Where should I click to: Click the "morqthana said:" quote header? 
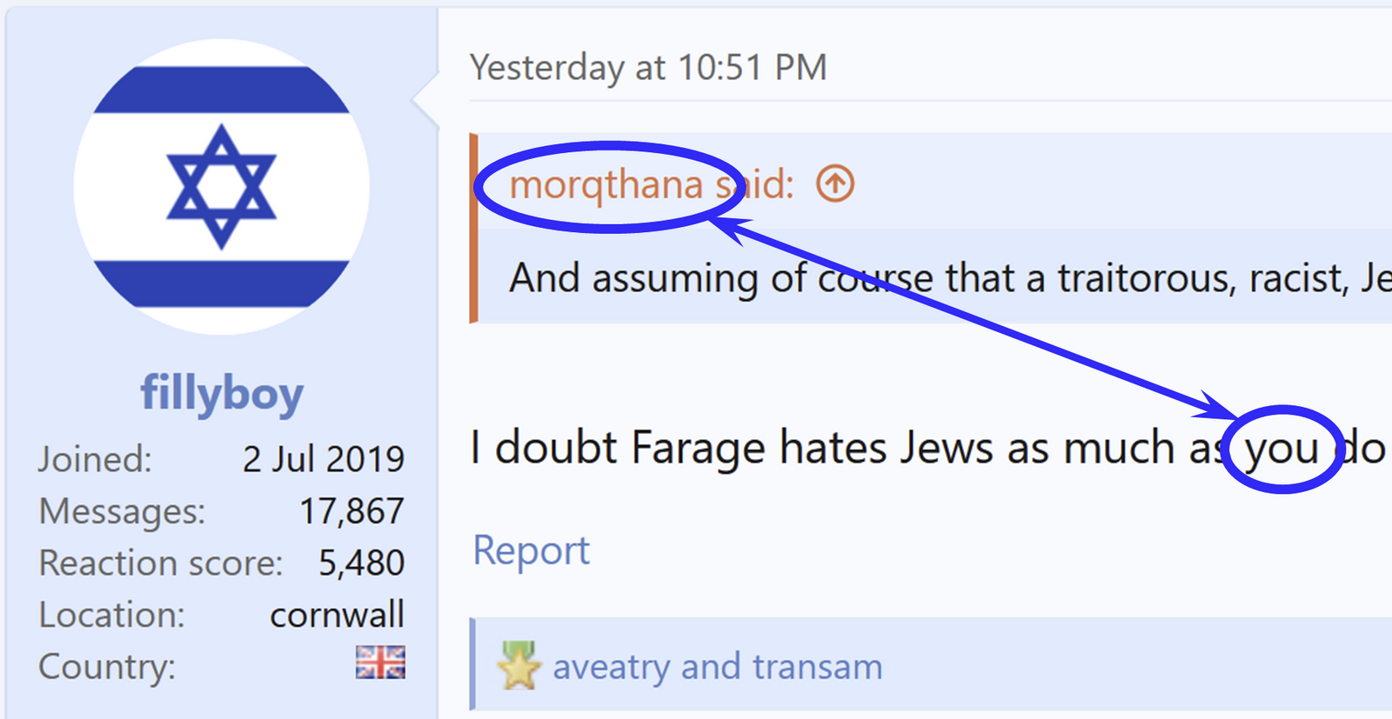651,184
